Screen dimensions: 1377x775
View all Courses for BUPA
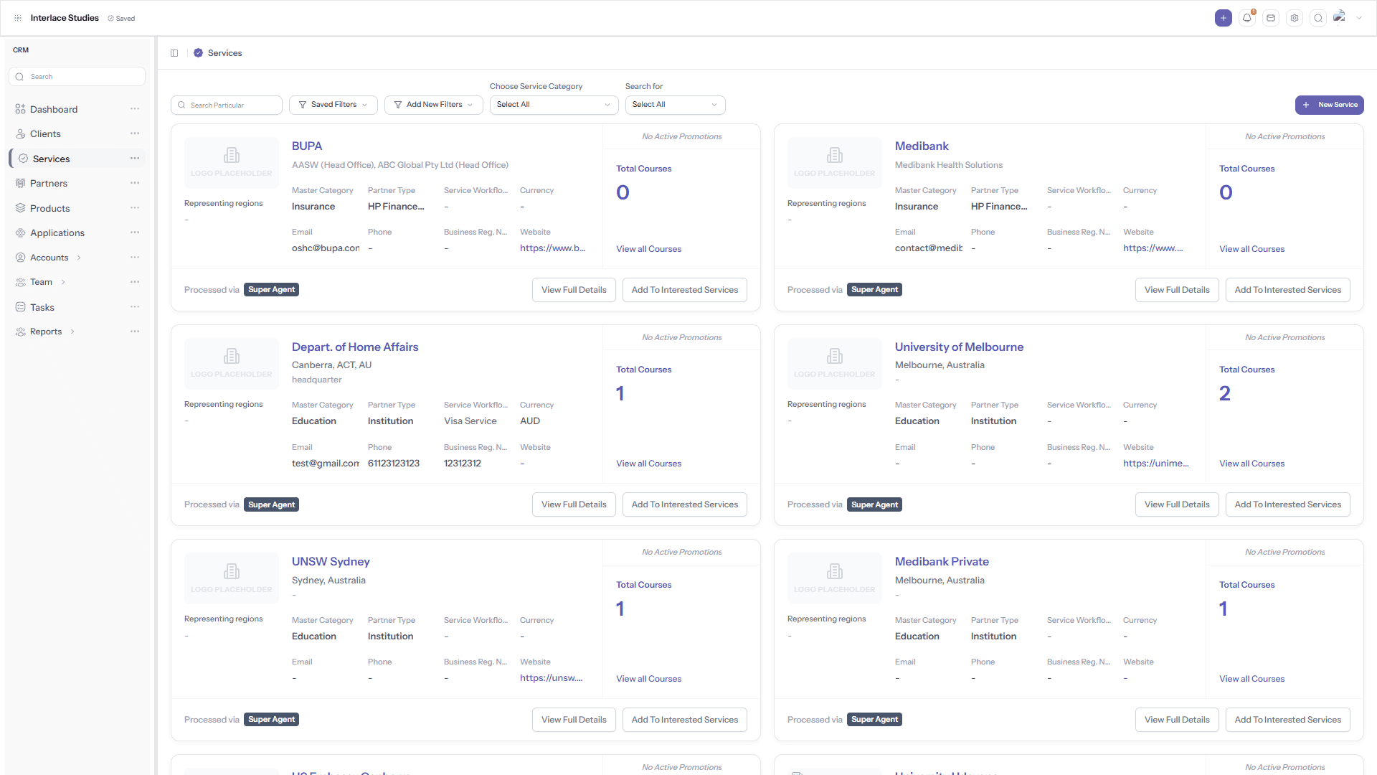649,249
